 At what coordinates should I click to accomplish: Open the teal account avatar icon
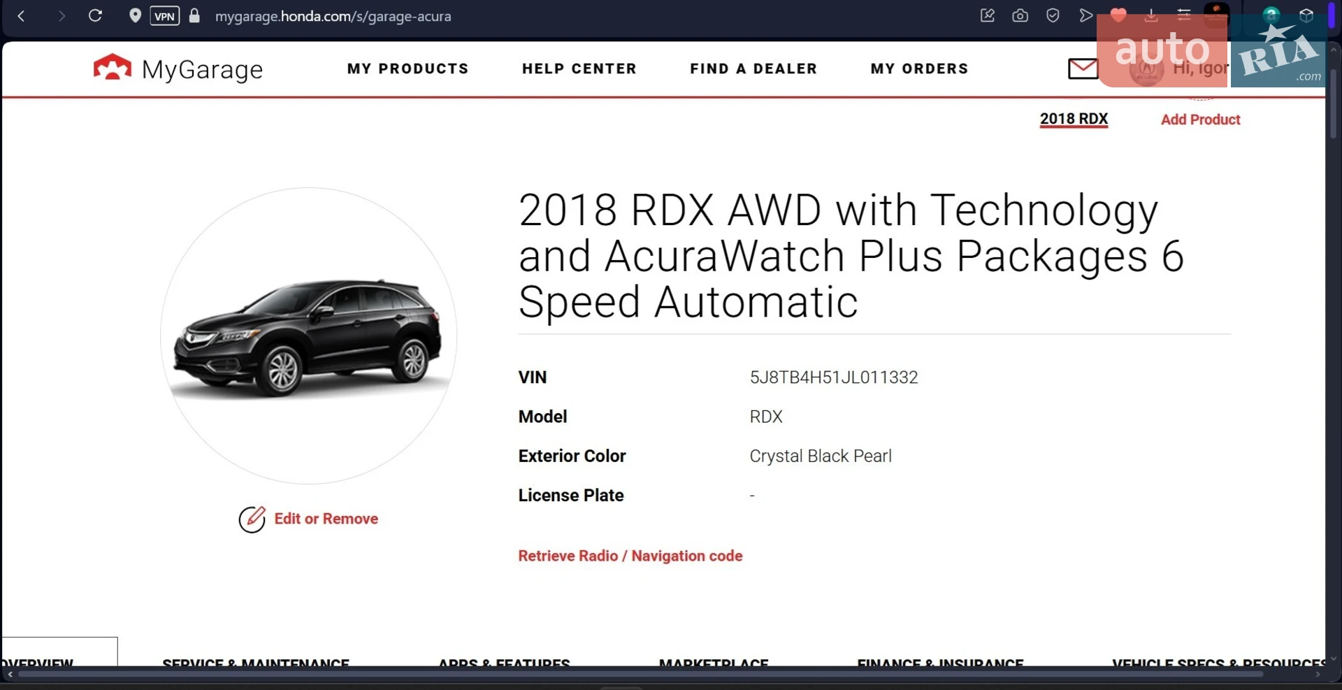pyautogui.click(x=1271, y=14)
